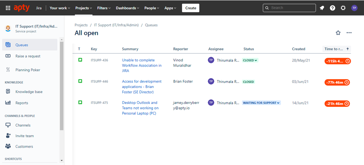Click the request type icon for ITSUPP-446

[80, 81]
